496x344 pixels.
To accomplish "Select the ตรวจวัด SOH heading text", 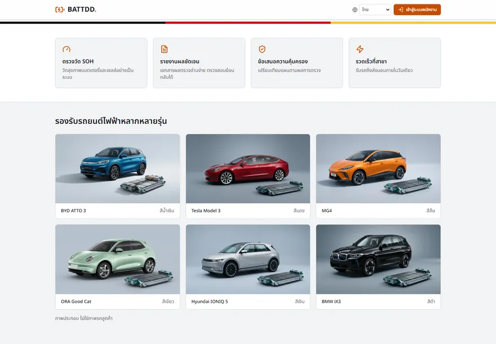I will pyautogui.click(x=78, y=61).
